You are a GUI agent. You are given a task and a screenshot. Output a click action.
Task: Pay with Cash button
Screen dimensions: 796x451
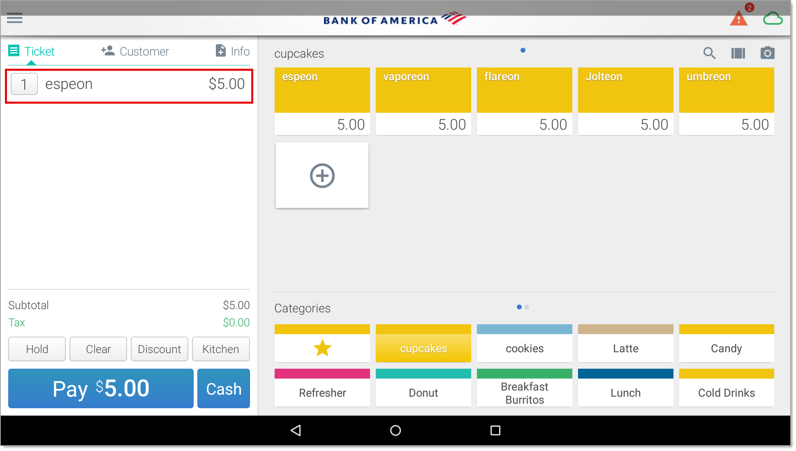[x=224, y=388]
